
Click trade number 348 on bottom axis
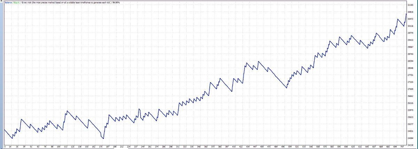tap(199, 147)
